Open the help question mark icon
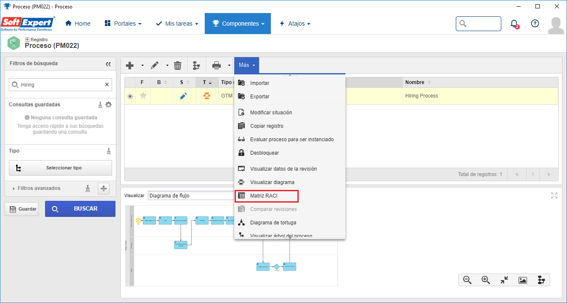This screenshot has height=303, width=567. pos(535,24)
